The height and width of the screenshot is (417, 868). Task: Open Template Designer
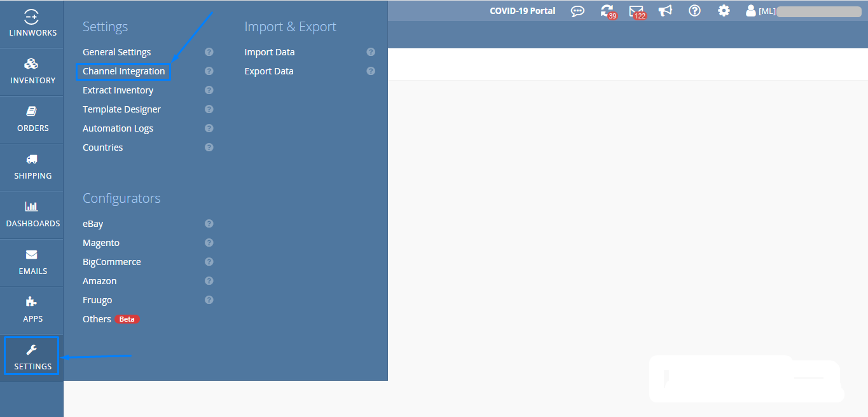pos(121,109)
